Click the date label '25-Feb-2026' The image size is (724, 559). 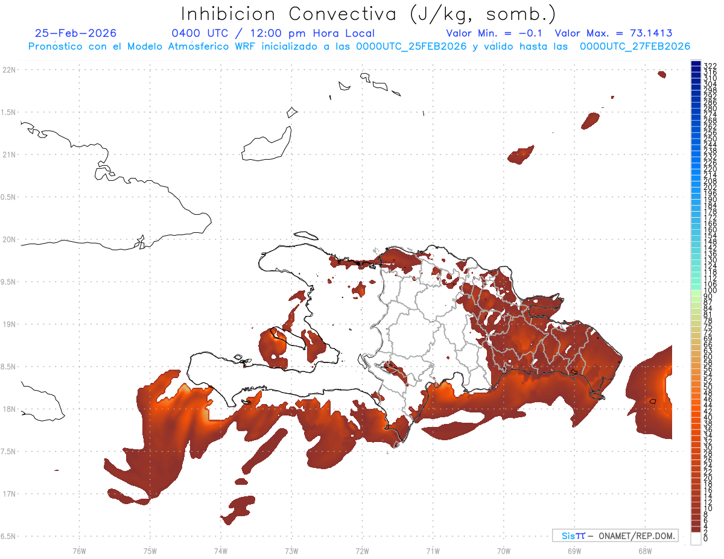point(76,33)
